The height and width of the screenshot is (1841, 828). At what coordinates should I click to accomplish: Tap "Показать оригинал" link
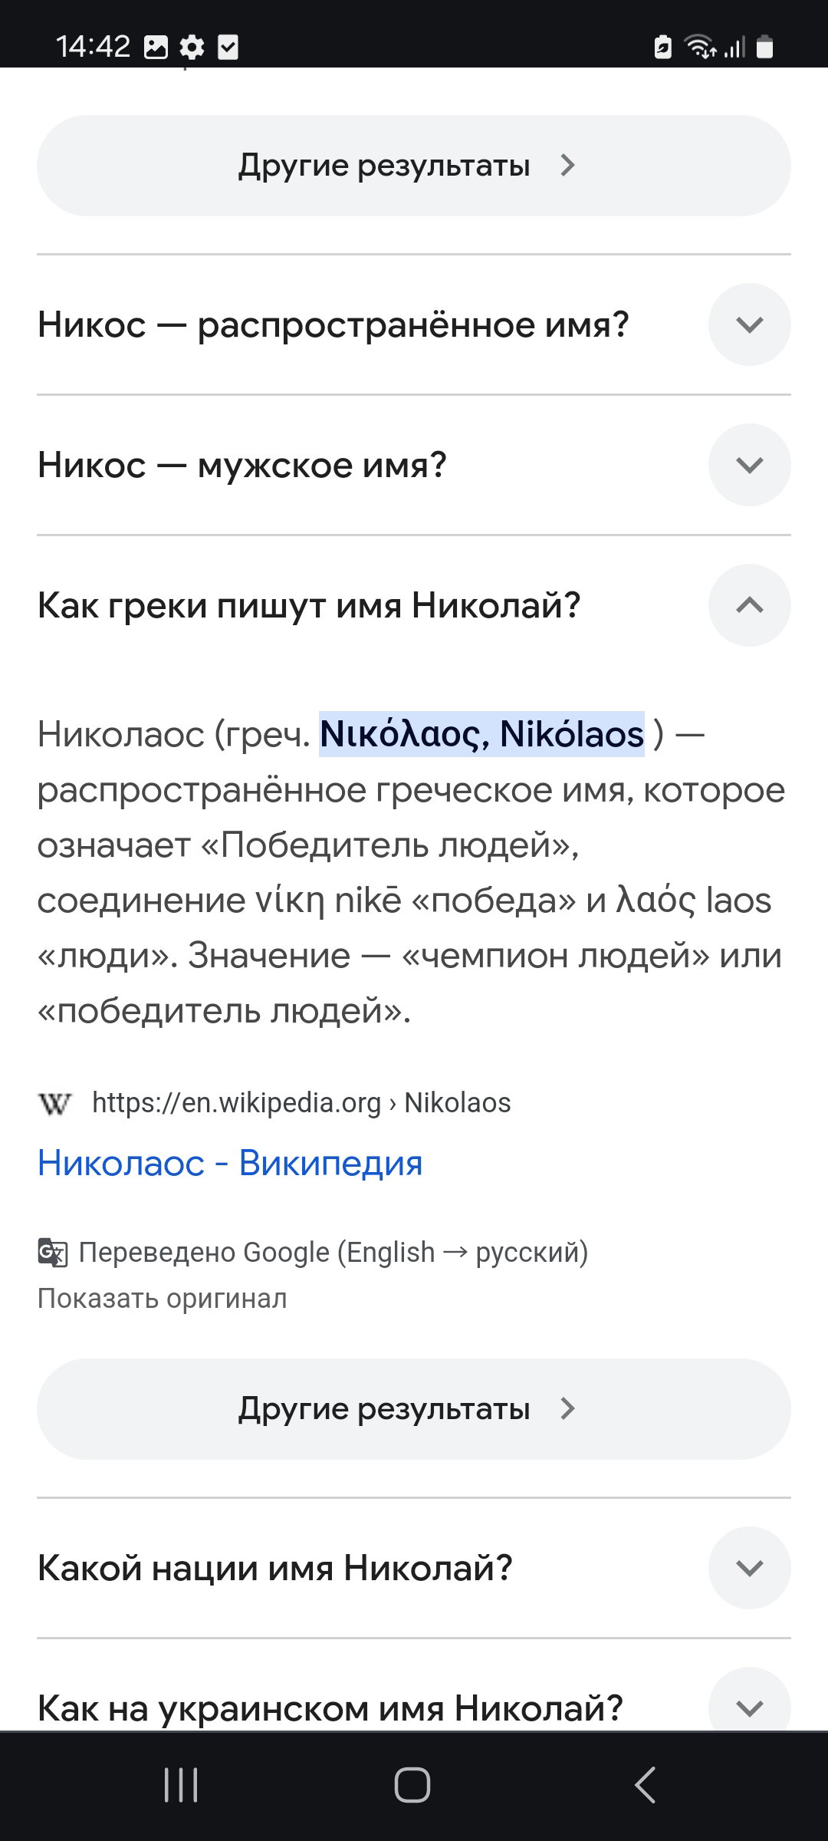click(x=163, y=1298)
